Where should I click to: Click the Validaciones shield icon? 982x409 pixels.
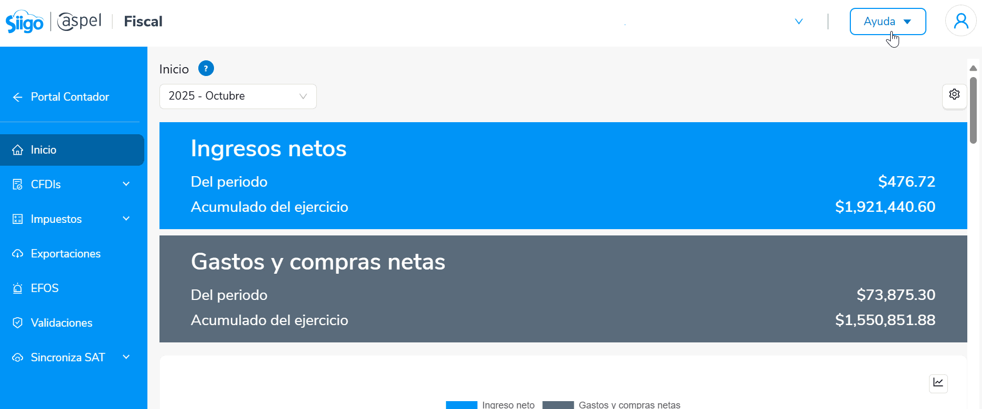point(18,323)
